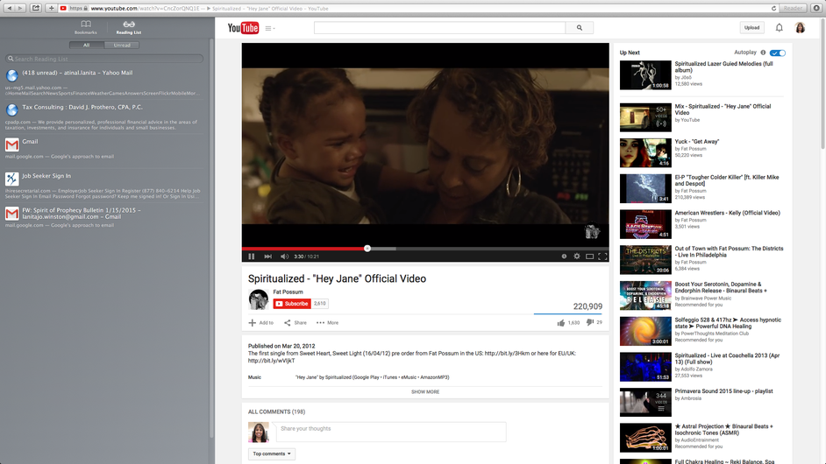Open Spiritualized Live at Coachella 2013 video

[701, 366]
